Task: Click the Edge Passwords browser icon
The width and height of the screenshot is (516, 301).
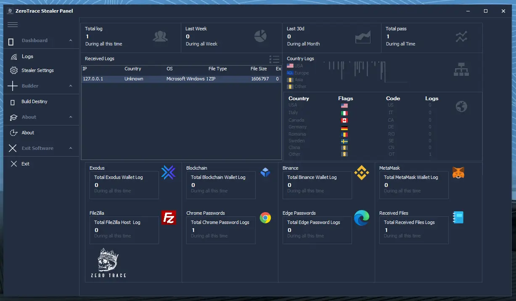Action: point(361,218)
